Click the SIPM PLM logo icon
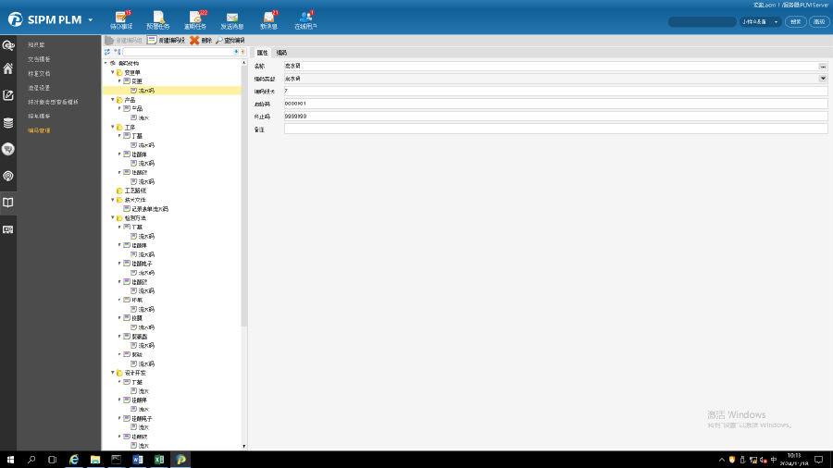The height and width of the screenshot is (468, 833). pyautogui.click(x=15, y=19)
